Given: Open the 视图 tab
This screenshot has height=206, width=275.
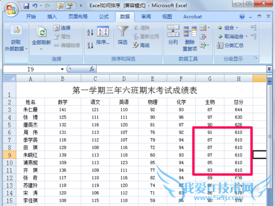Looking at the screenshot, I should click(x=167, y=17).
